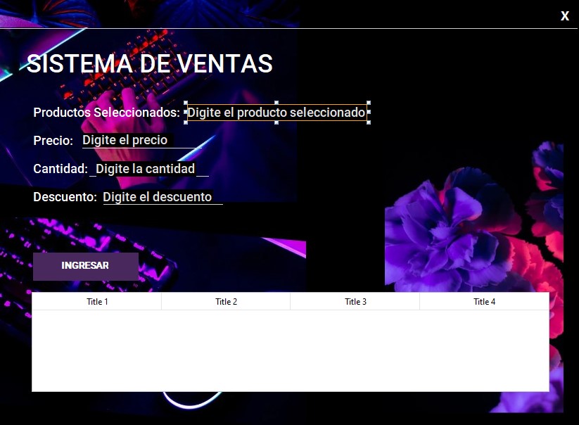Click the 'Productos Seleccionados:' label

point(107,113)
